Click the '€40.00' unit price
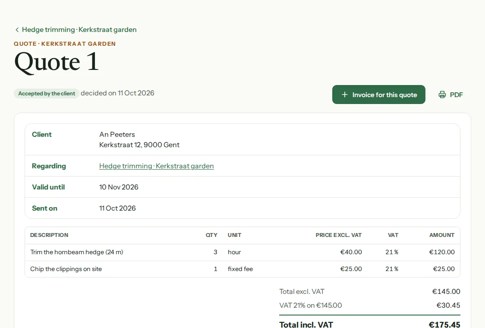The image size is (485, 328). 351,252
